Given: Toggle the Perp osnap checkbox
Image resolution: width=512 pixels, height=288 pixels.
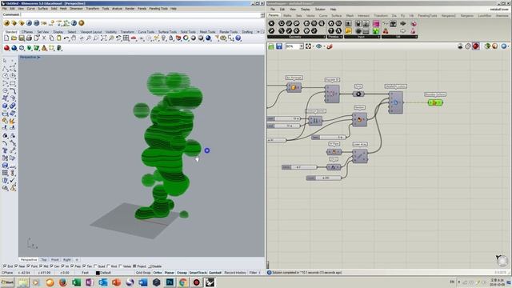Looking at the screenshot, I should click(73, 266).
